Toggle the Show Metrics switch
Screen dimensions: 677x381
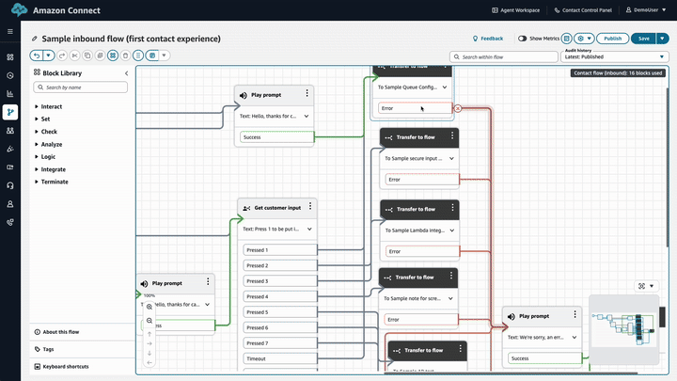pyautogui.click(x=523, y=39)
